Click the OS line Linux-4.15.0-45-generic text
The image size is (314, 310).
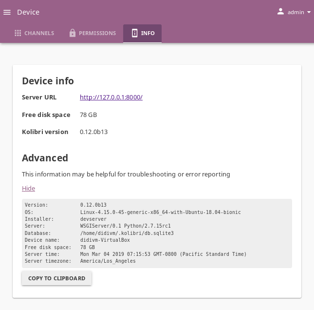[160, 212]
